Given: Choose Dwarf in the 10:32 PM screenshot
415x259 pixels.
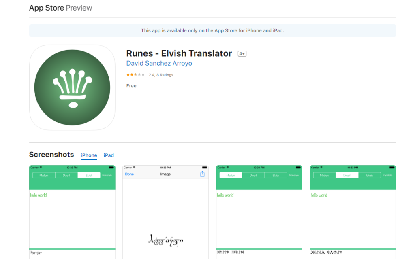Looking at the screenshot, I should 66,175.
